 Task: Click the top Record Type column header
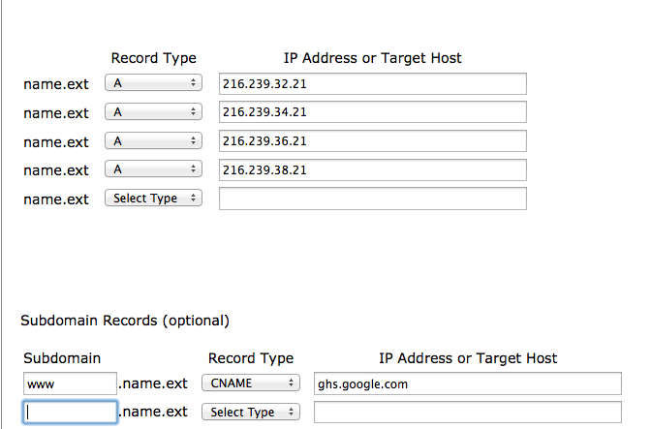click(x=153, y=58)
